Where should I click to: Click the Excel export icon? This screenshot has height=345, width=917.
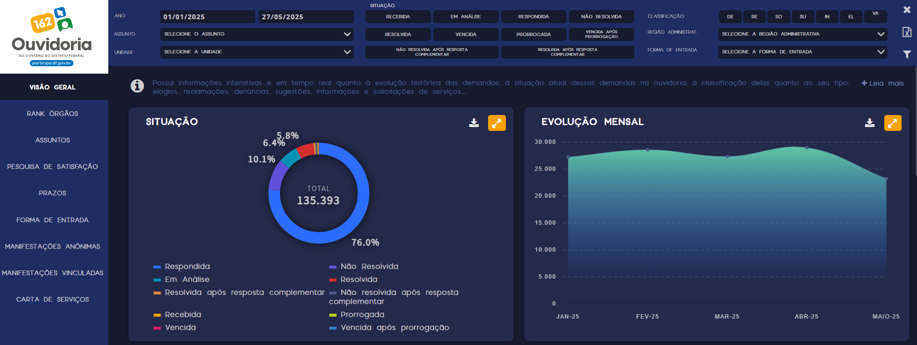[907, 32]
